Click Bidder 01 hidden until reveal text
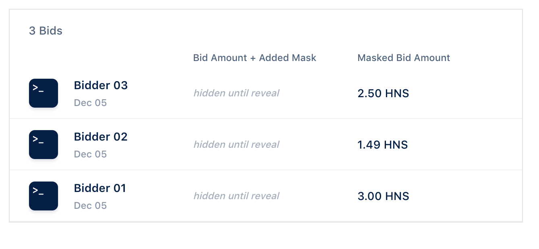The width and height of the screenshot is (539, 249). (236, 196)
